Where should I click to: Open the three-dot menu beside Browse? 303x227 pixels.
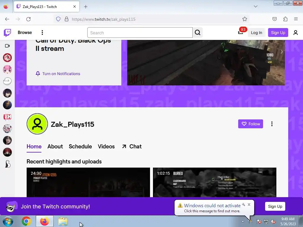pyautogui.click(x=42, y=33)
